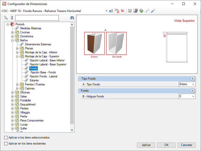This screenshot has width=201, height=151.
Task: Click the tag icon beside Fijación Fondo - Lateral
Action: click(27, 76)
